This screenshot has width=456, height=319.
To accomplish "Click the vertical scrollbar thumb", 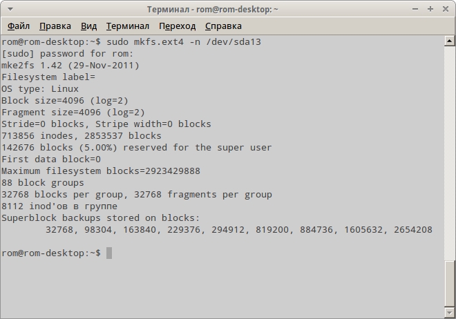I will pos(449,284).
